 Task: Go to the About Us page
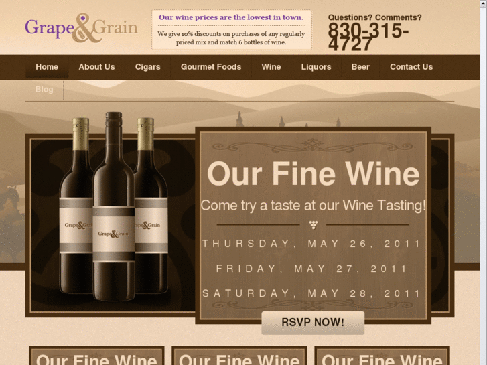pyautogui.click(x=96, y=67)
